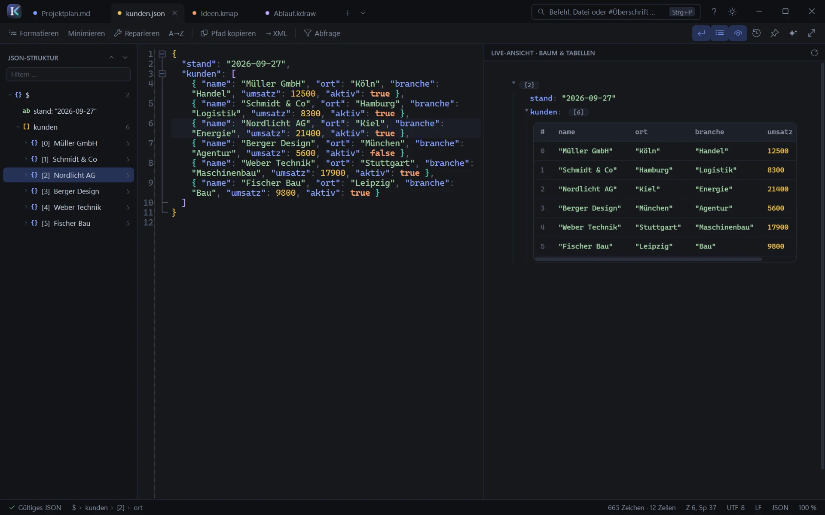The image size is (825, 515).
Task: Toggle the structure list panel button
Action: [x=720, y=33]
